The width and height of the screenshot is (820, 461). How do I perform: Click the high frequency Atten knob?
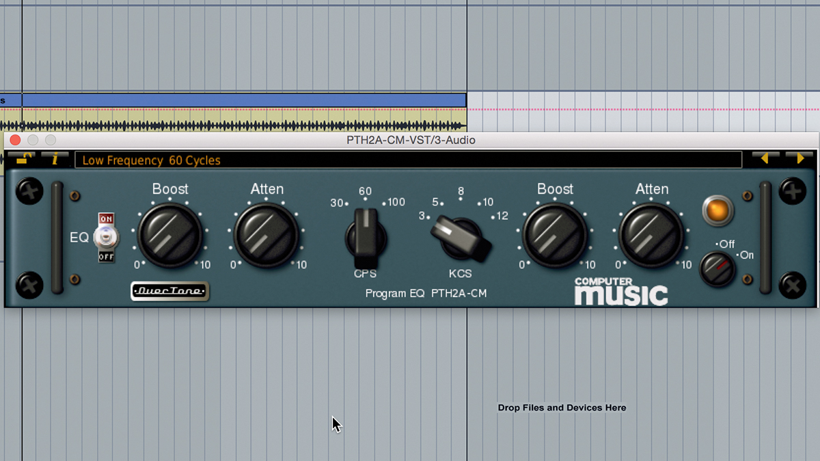[x=652, y=234]
